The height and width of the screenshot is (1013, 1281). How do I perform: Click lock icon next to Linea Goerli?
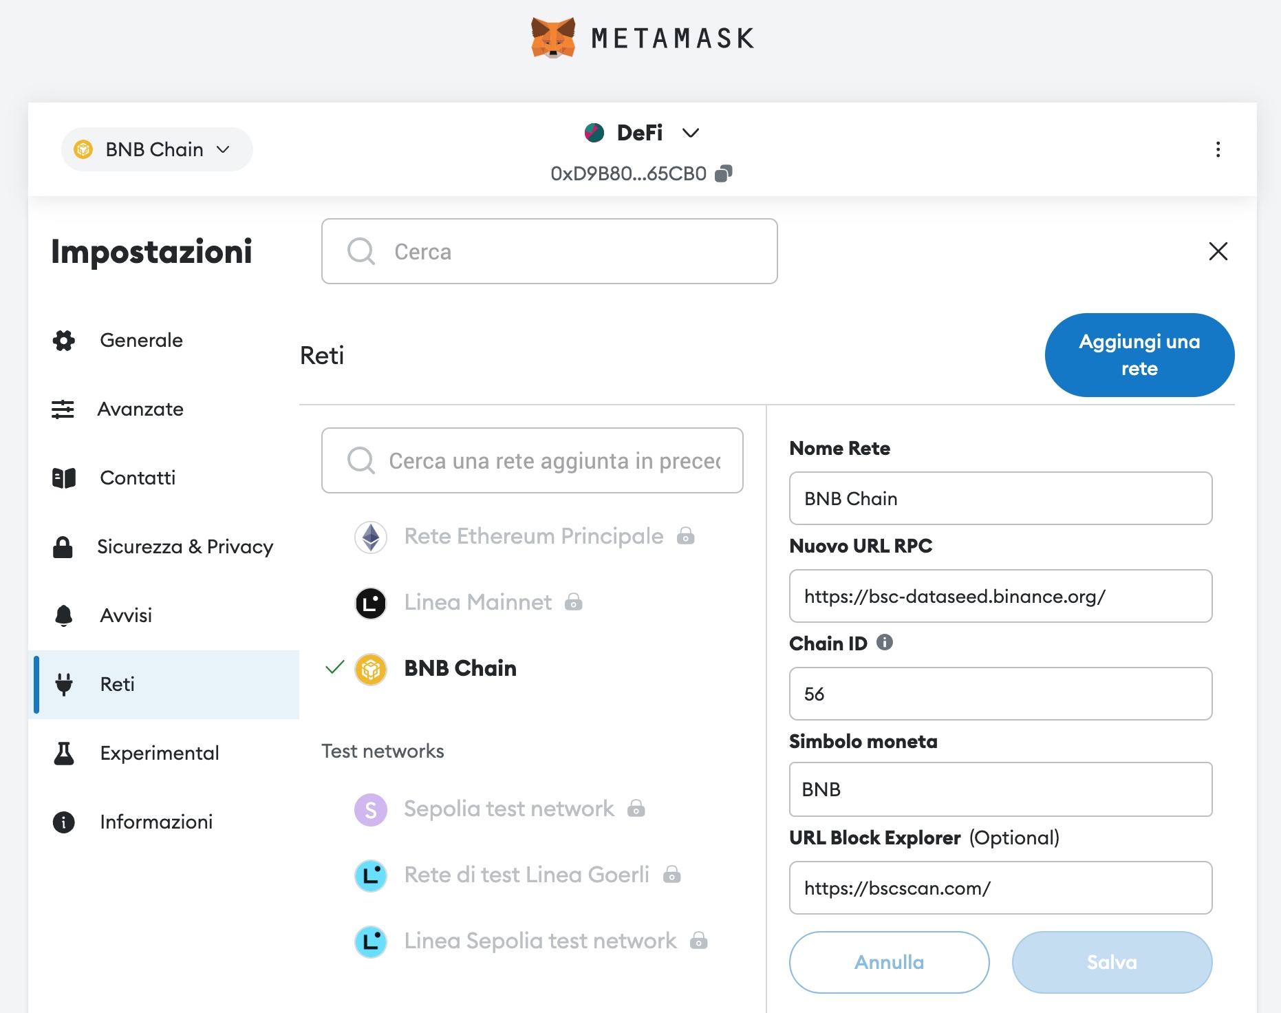pos(672,875)
